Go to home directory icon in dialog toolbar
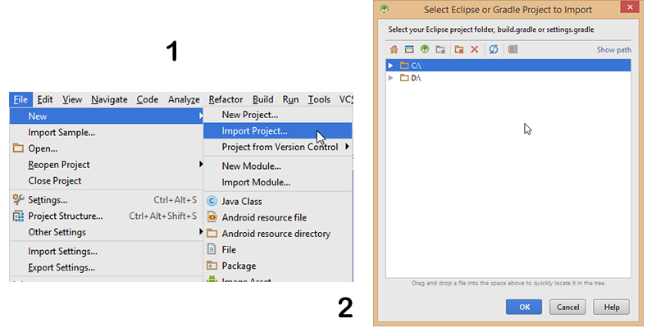Viewport: 656px width, 328px height. pyautogui.click(x=394, y=50)
